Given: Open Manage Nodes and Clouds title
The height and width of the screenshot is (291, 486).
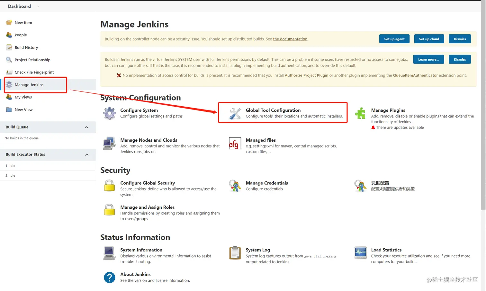Looking at the screenshot, I should click(x=148, y=140).
